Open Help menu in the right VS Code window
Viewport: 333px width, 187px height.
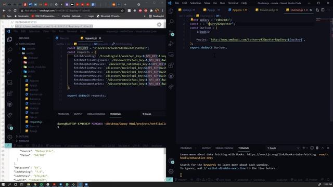[244, 3]
